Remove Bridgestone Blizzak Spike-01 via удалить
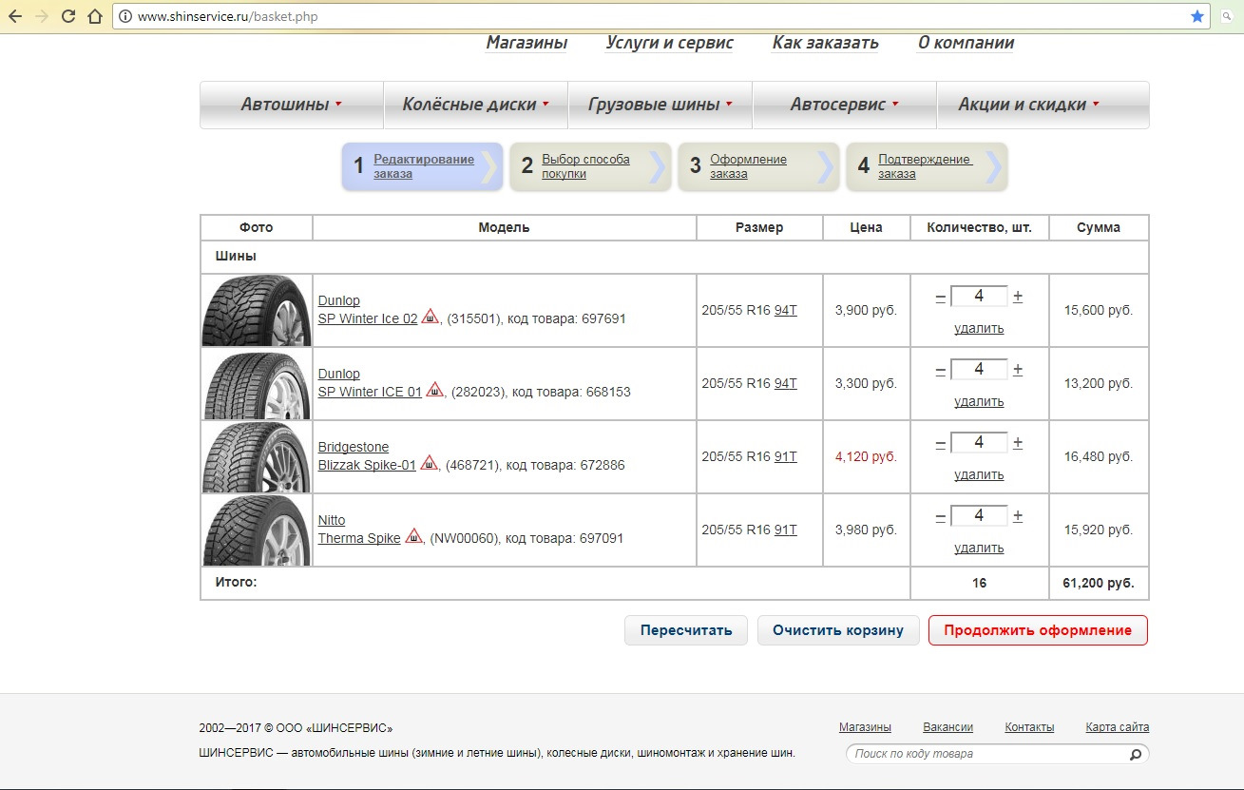The height and width of the screenshot is (790, 1244). (x=979, y=474)
